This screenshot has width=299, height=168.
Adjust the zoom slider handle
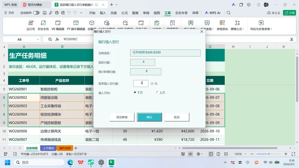click(x=269, y=154)
